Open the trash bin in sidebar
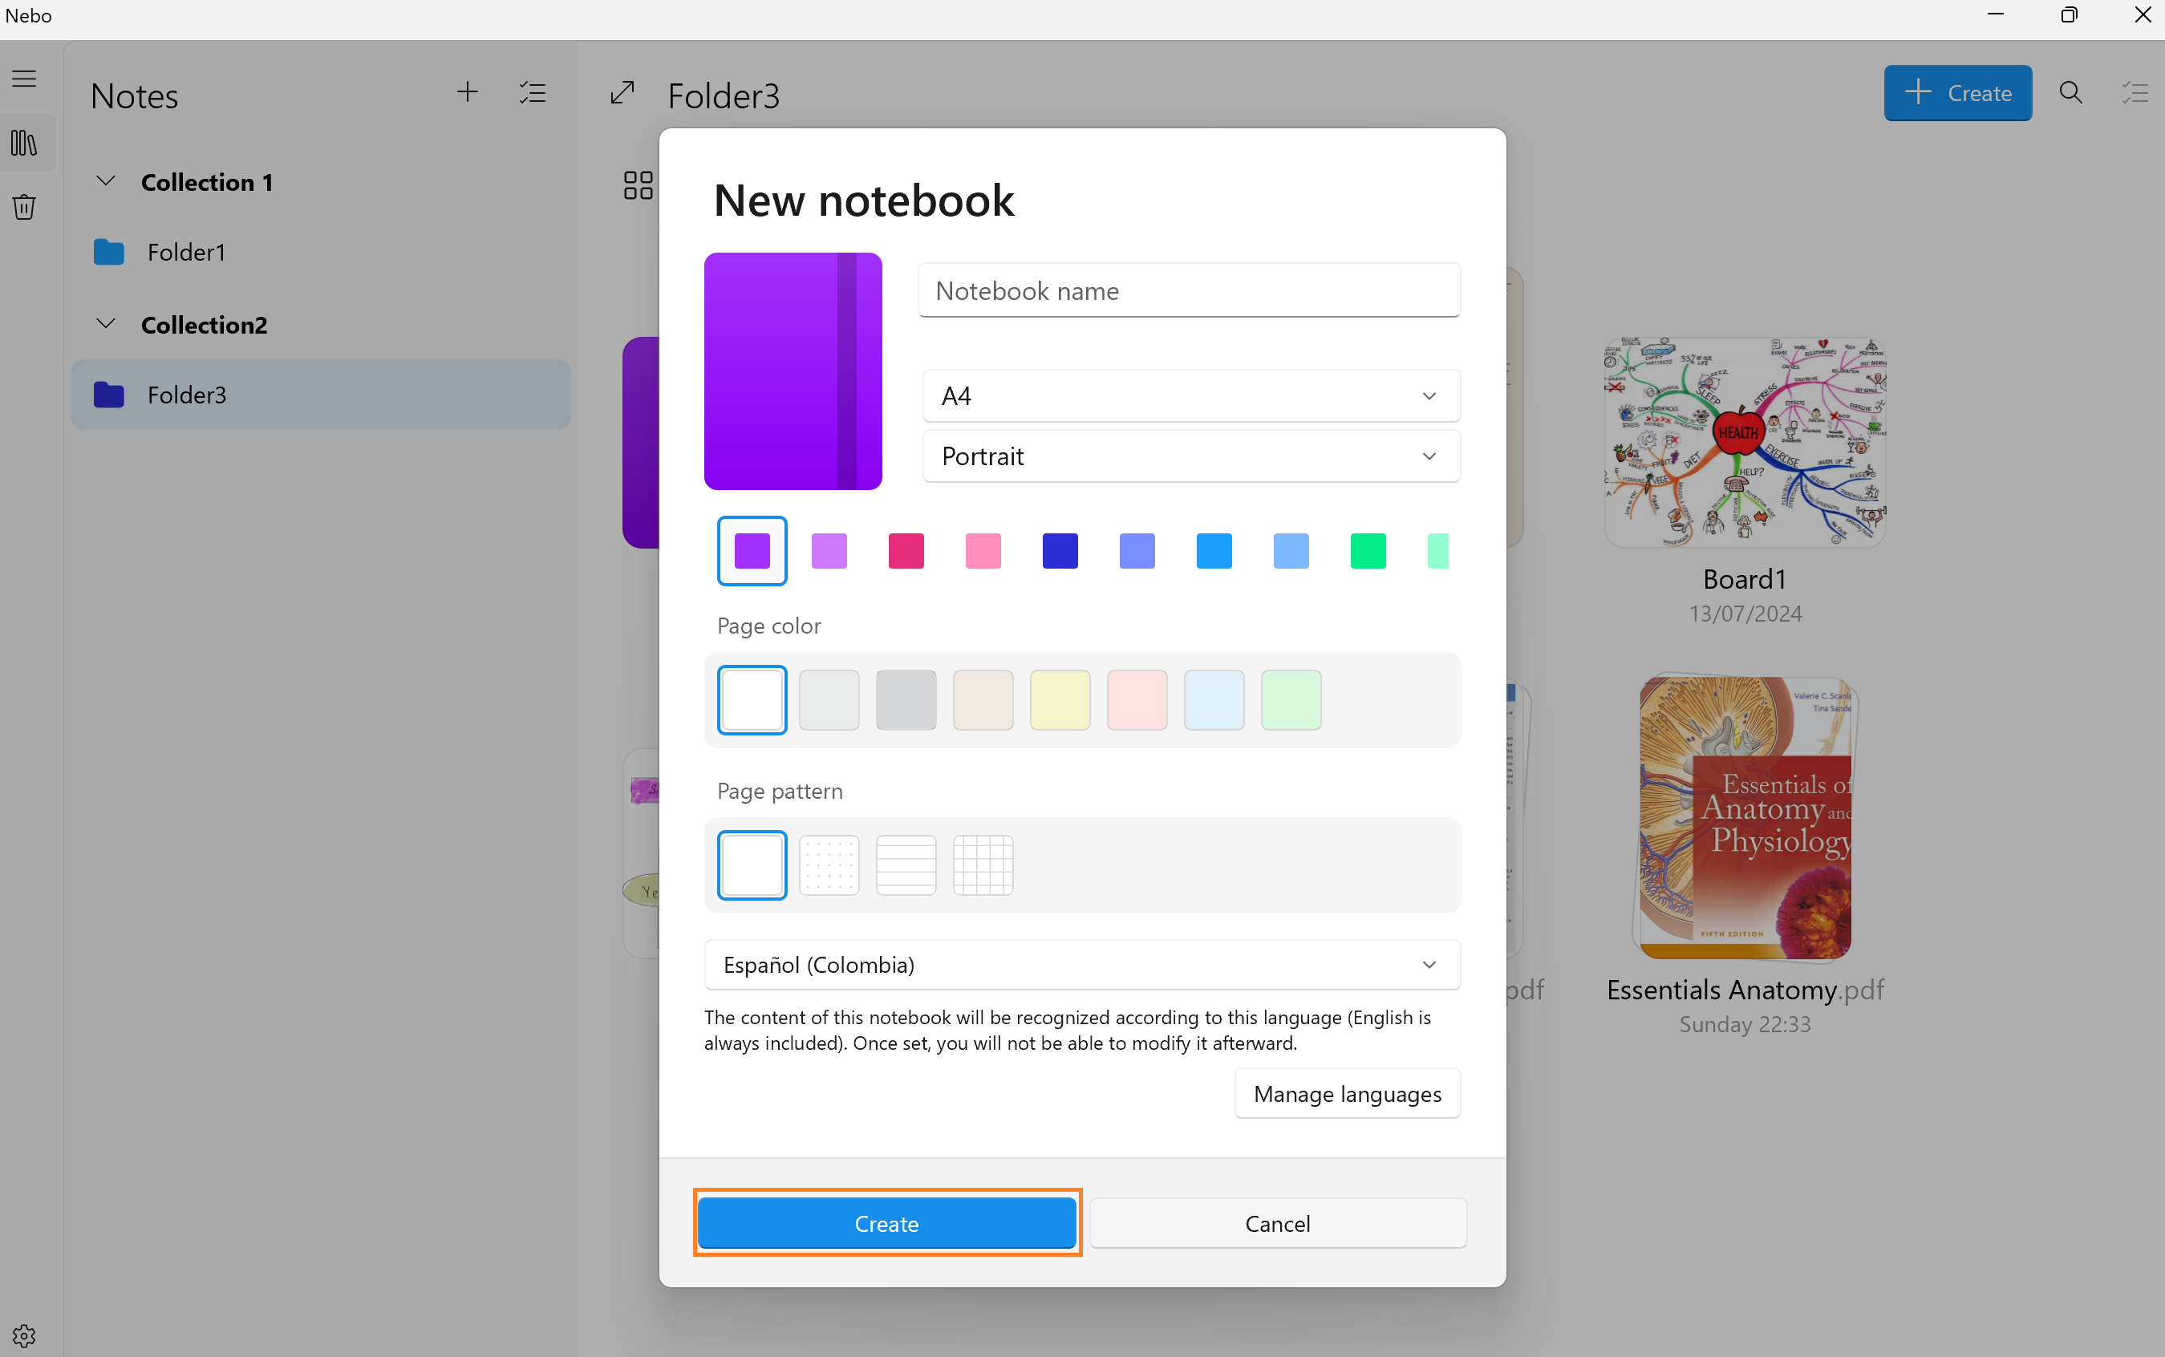This screenshot has height=1357, width=2165. point(24,207)
